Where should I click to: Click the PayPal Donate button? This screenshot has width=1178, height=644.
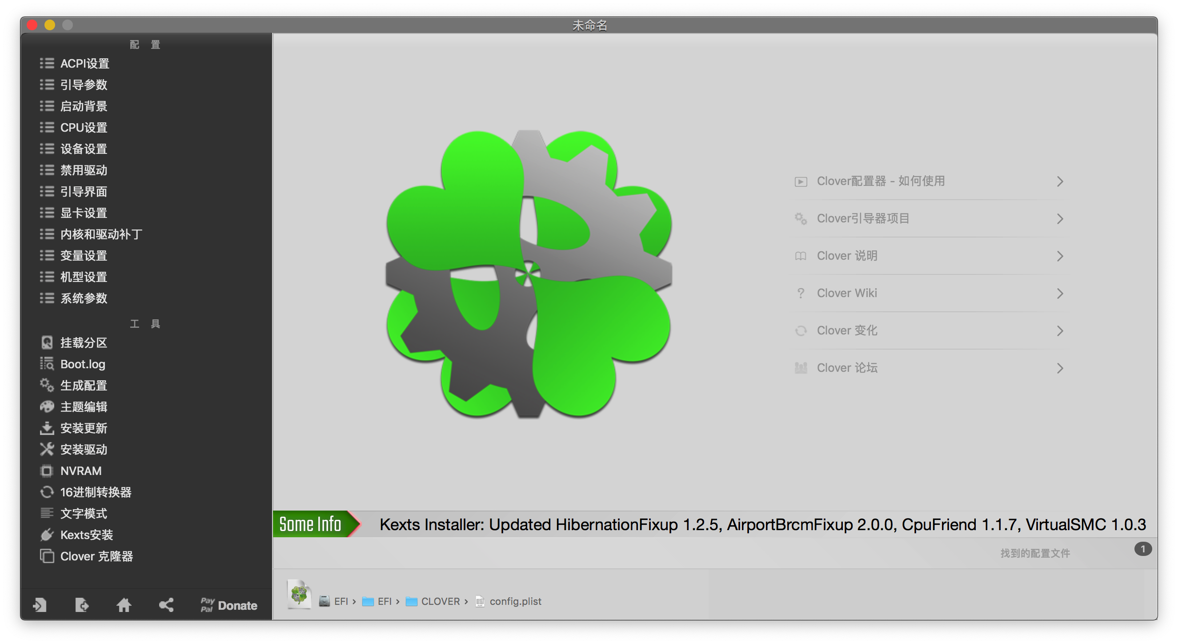pyautogui.click(x=229, y=605)
